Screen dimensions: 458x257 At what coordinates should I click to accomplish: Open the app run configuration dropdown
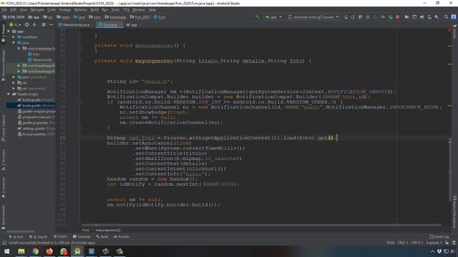click(x=273, y=17)
